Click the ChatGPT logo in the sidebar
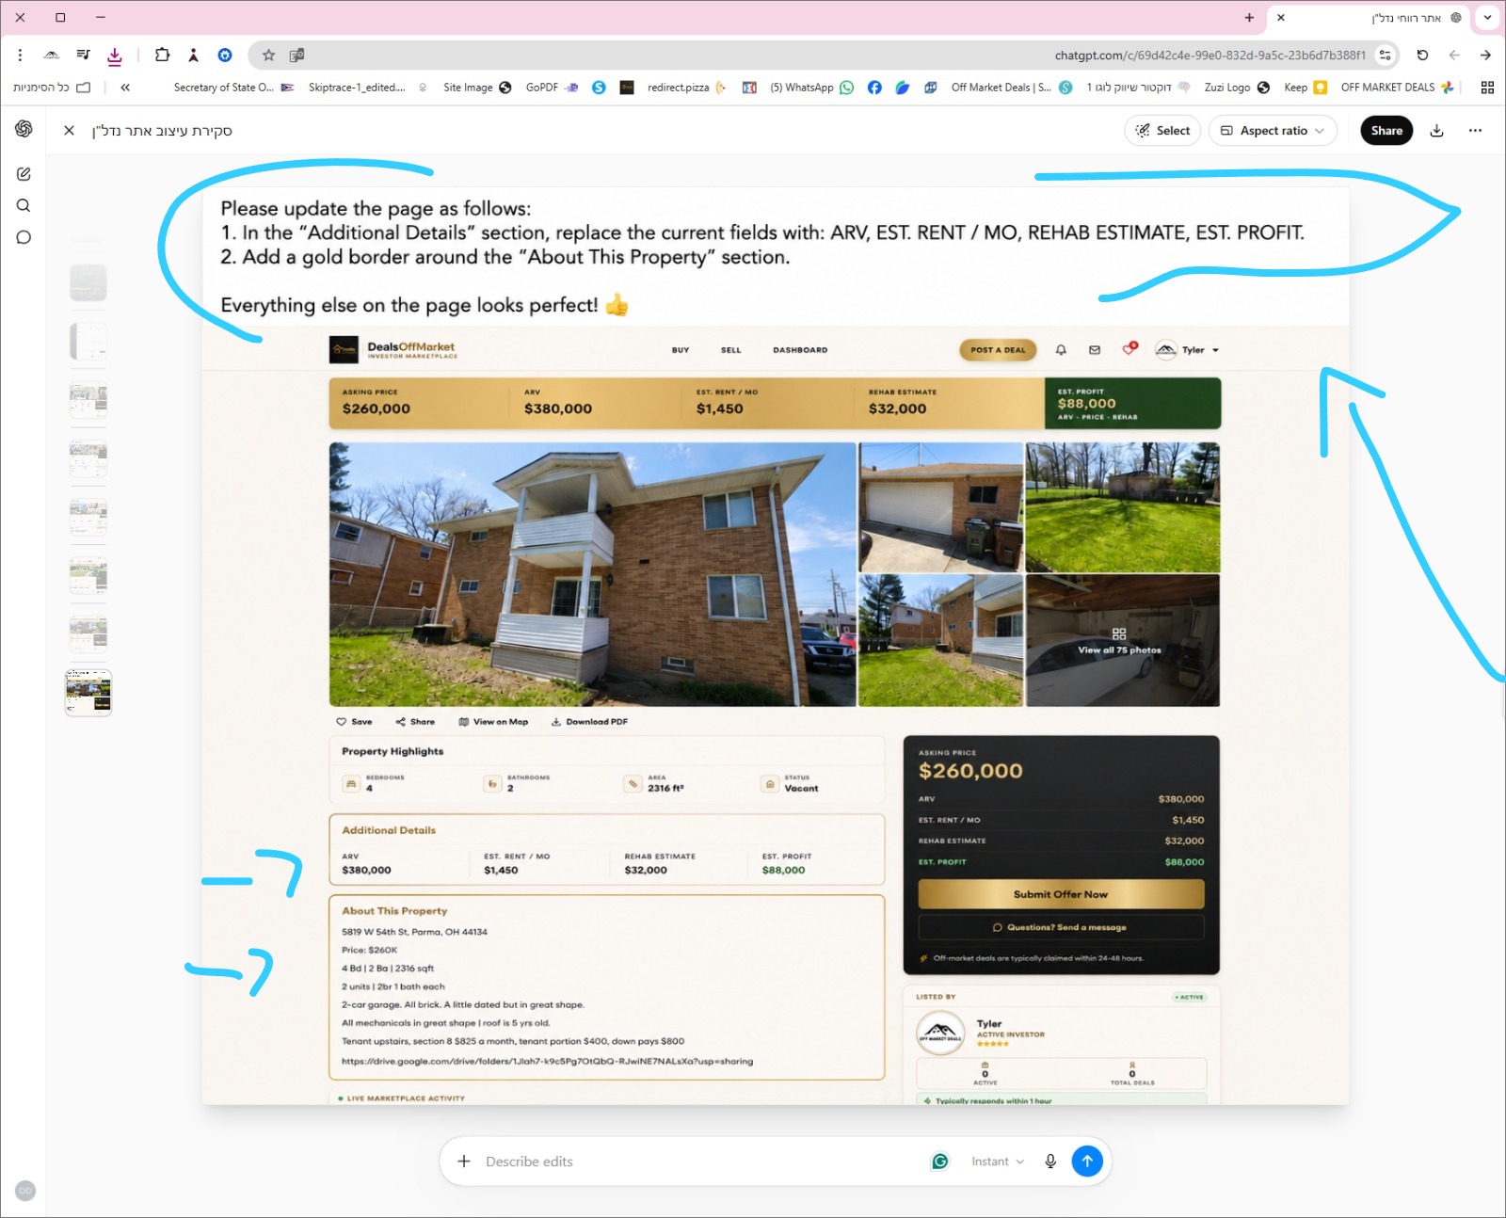Screen dimensions: 1506x1218 [x=24, y=129]
